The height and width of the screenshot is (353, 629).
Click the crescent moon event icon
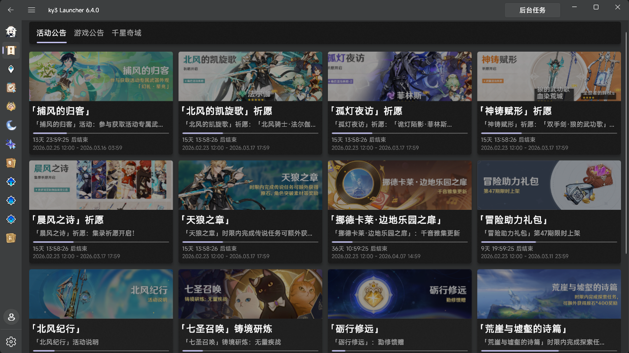point(11,125)
